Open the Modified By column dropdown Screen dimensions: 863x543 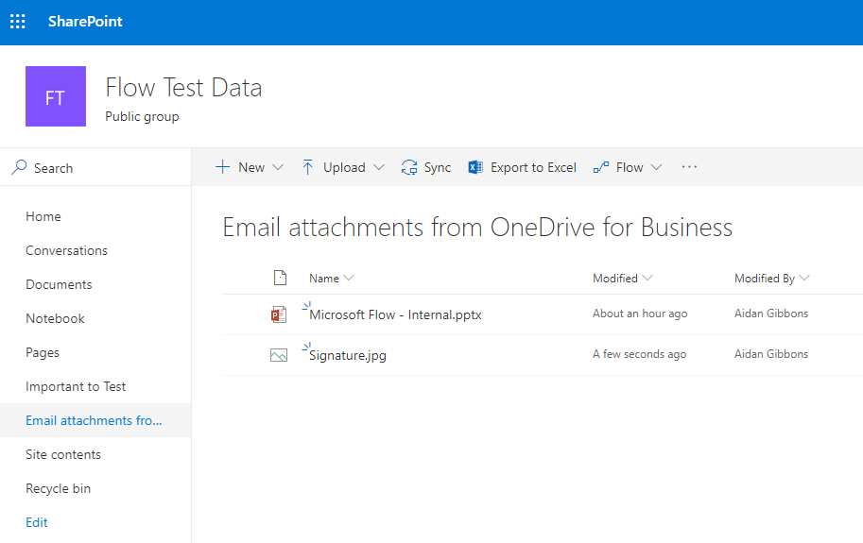[x=804, y=278]
